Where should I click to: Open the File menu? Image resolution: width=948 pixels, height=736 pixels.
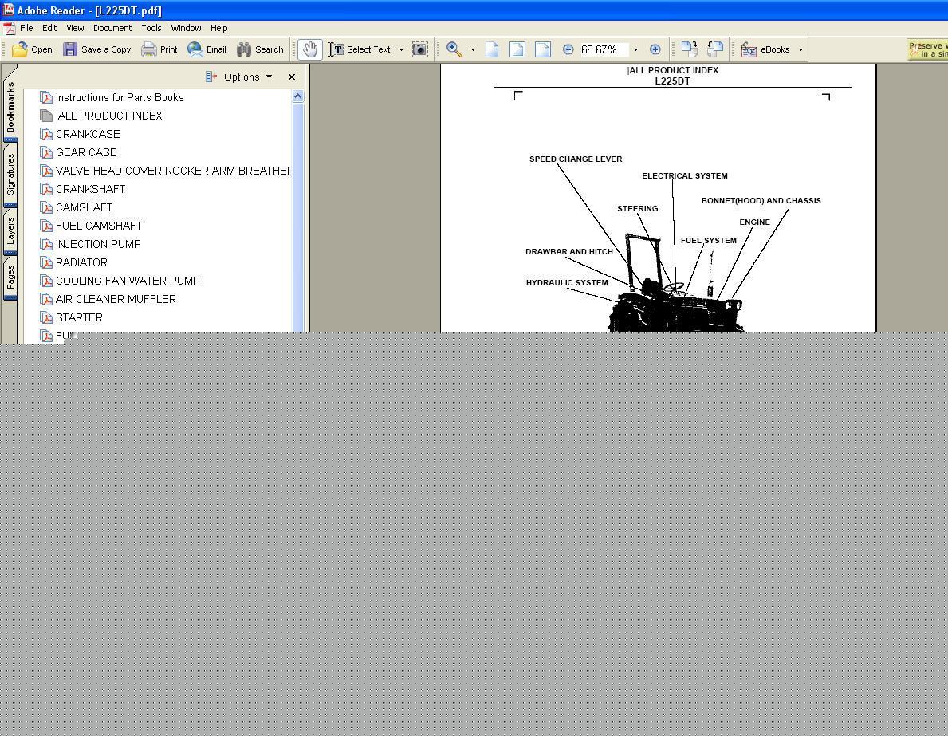tap(26, 28)
